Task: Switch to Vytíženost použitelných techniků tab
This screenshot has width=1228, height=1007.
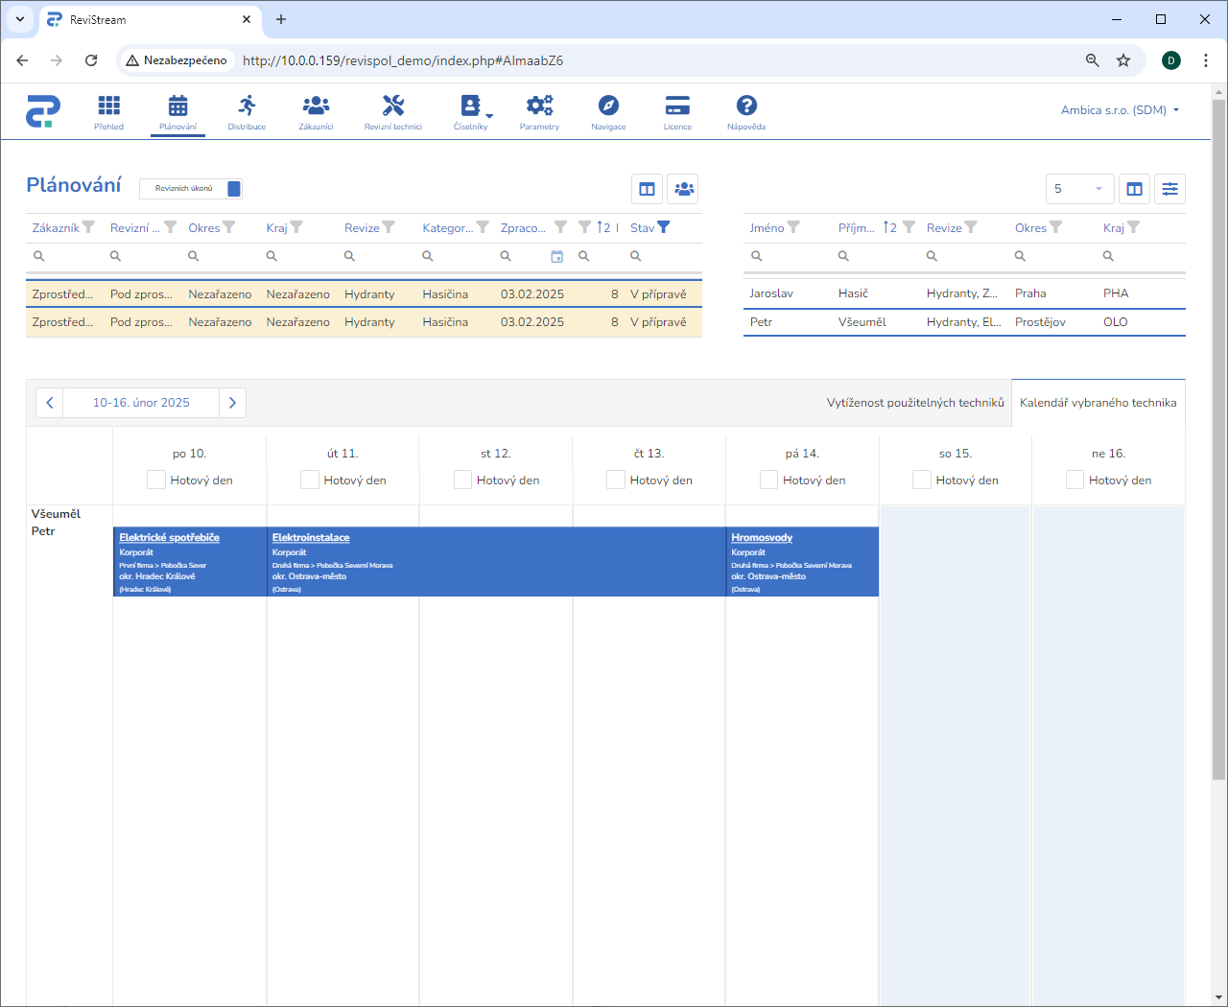Action: click(914, 403)
